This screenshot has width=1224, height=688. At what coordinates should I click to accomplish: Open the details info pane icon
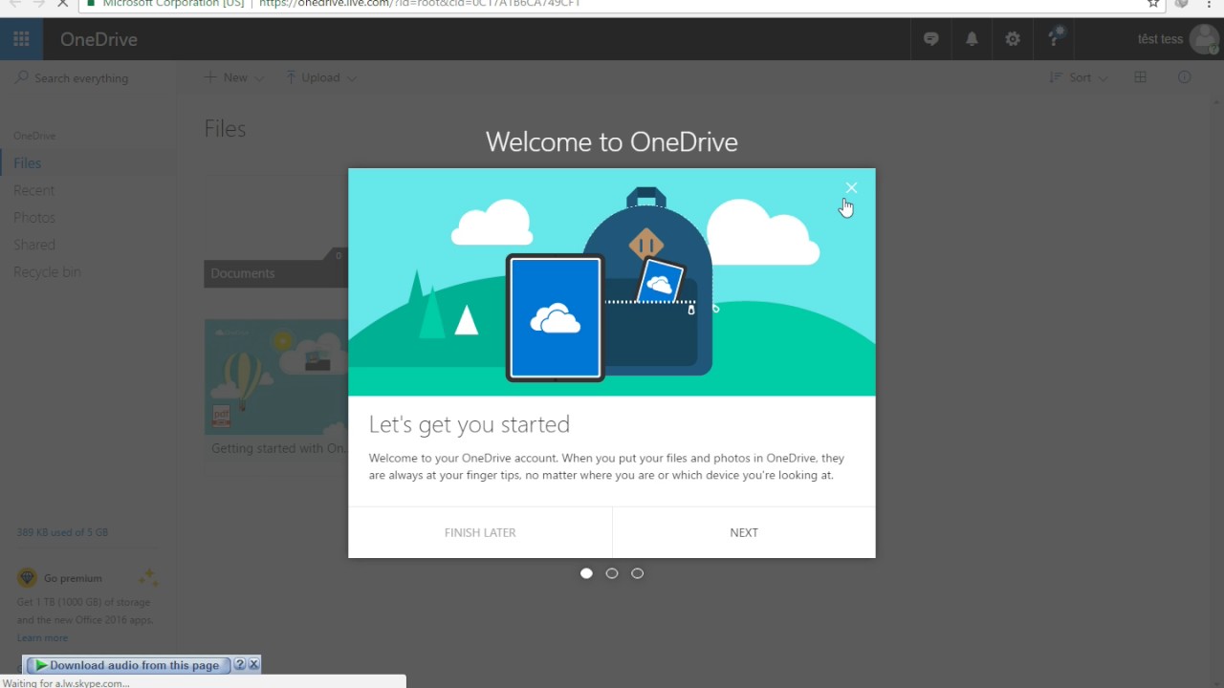[x=1185, y=77]
